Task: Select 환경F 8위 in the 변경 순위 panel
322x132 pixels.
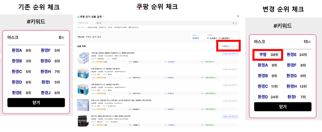Action: coord(296,65)
